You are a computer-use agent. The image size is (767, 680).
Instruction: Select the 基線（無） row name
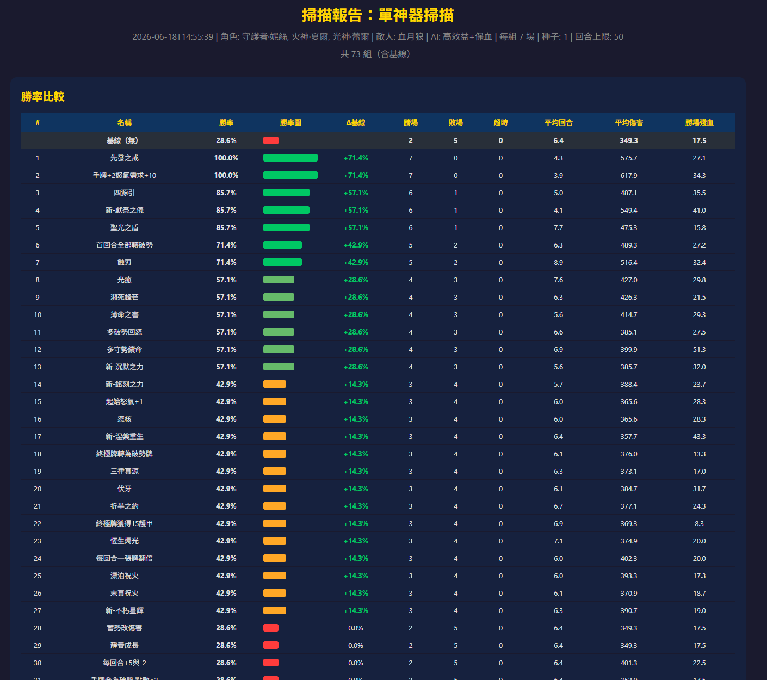(125, 140)
